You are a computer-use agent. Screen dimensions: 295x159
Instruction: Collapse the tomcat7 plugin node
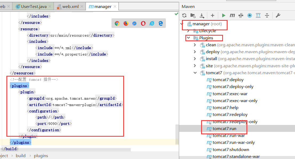point(195,73)
